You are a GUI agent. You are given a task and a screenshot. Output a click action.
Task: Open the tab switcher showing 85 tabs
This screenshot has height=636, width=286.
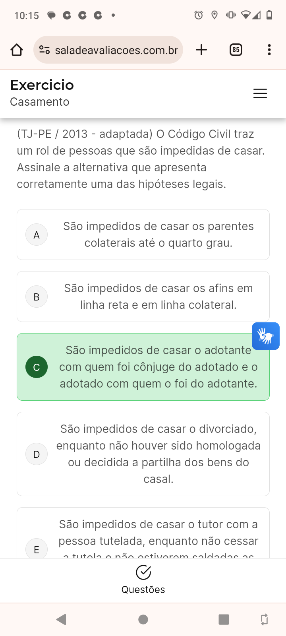(x=236, y=50)
